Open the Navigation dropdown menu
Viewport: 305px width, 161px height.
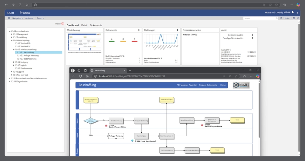(x=17, y=18)
